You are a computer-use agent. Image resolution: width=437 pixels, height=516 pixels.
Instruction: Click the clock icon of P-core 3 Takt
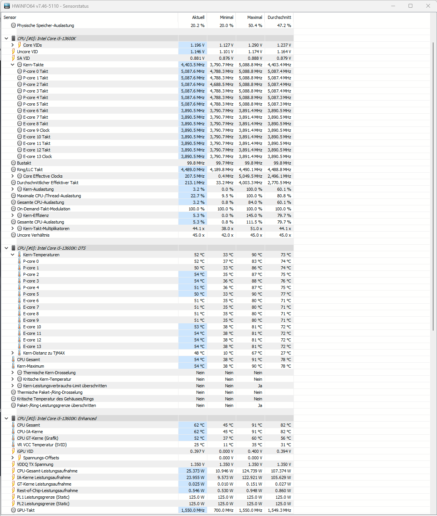[20, 91]
